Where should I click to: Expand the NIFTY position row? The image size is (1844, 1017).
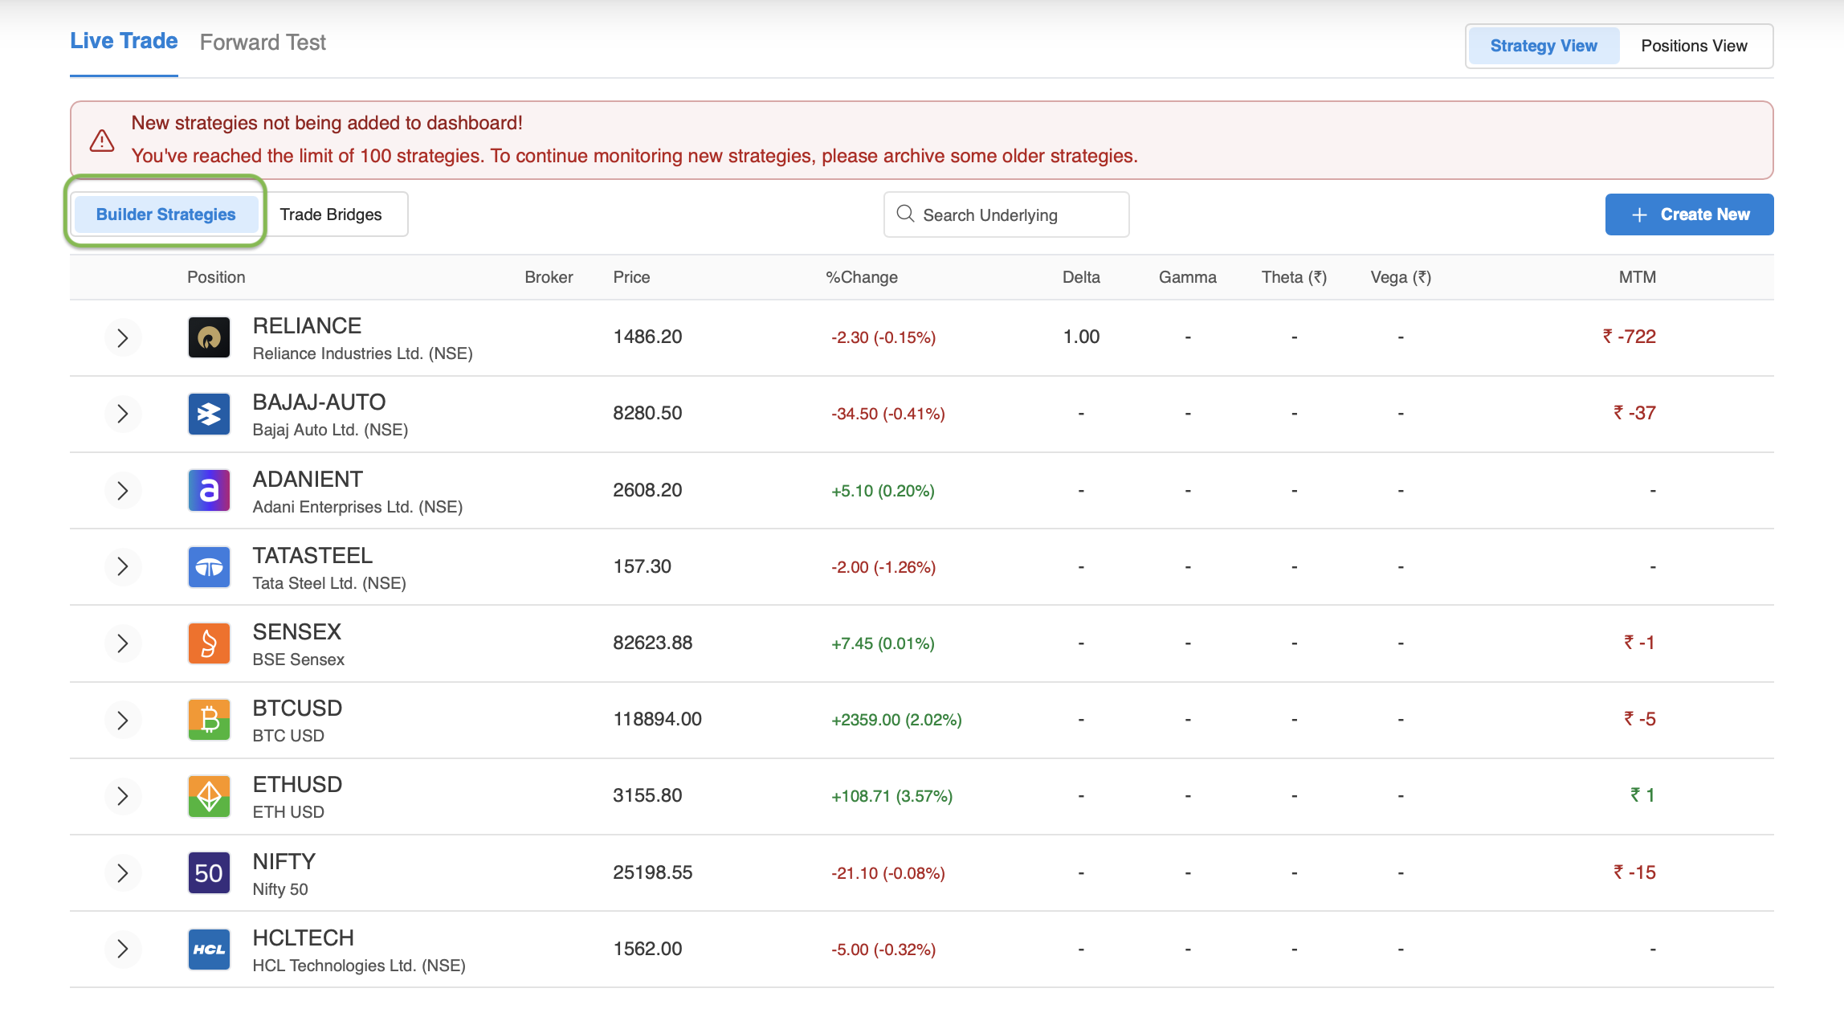click(x=123, y=873)
